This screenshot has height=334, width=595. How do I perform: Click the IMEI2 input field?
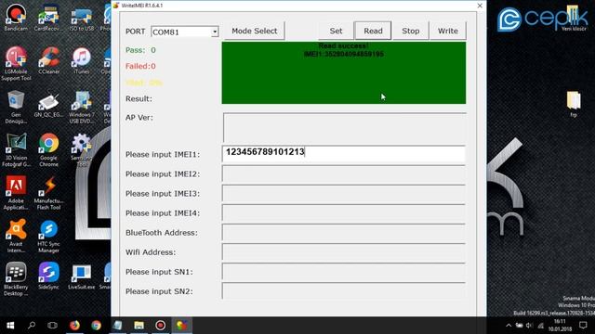click(344, 174)
